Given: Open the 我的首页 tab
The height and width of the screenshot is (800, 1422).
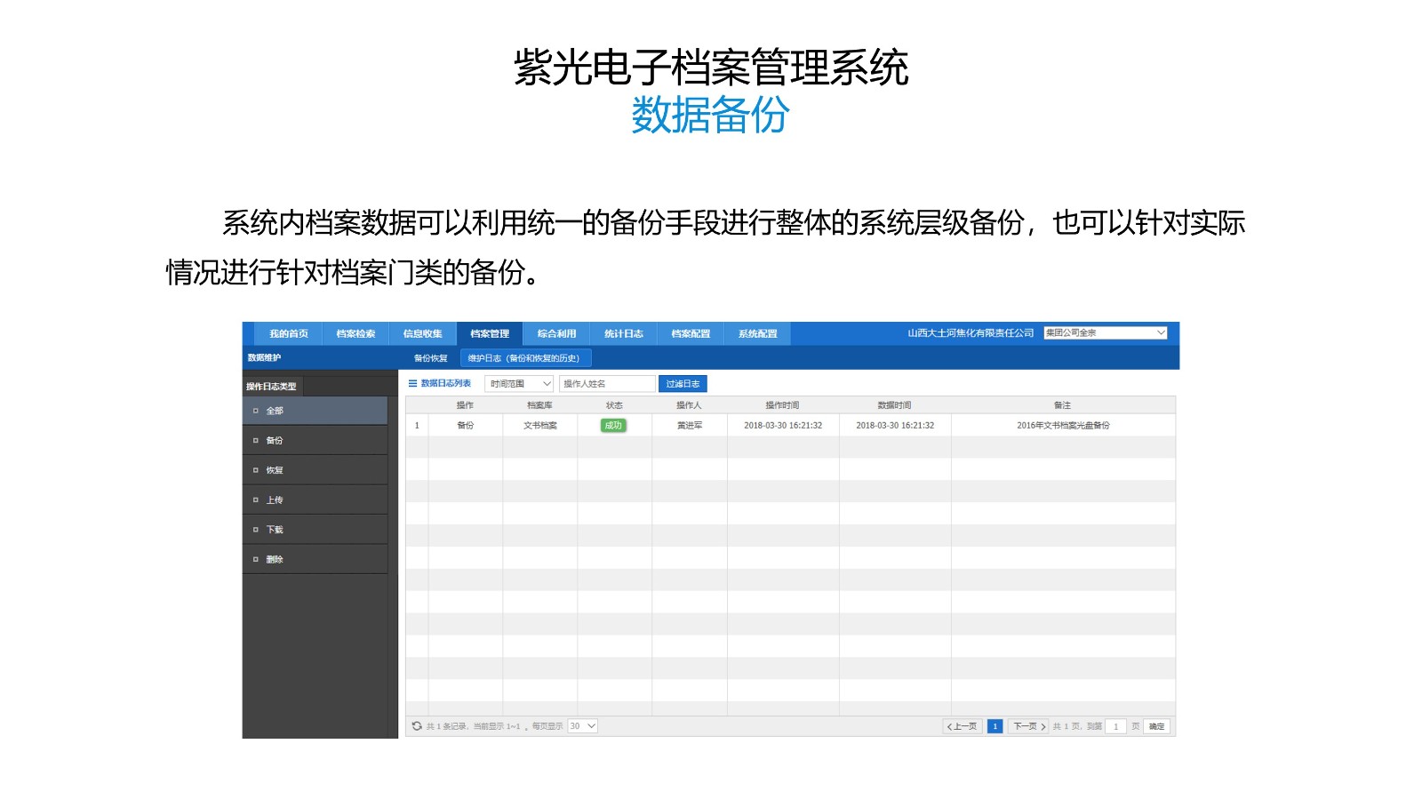Looking at the screenshot, I should click(289, 334).
